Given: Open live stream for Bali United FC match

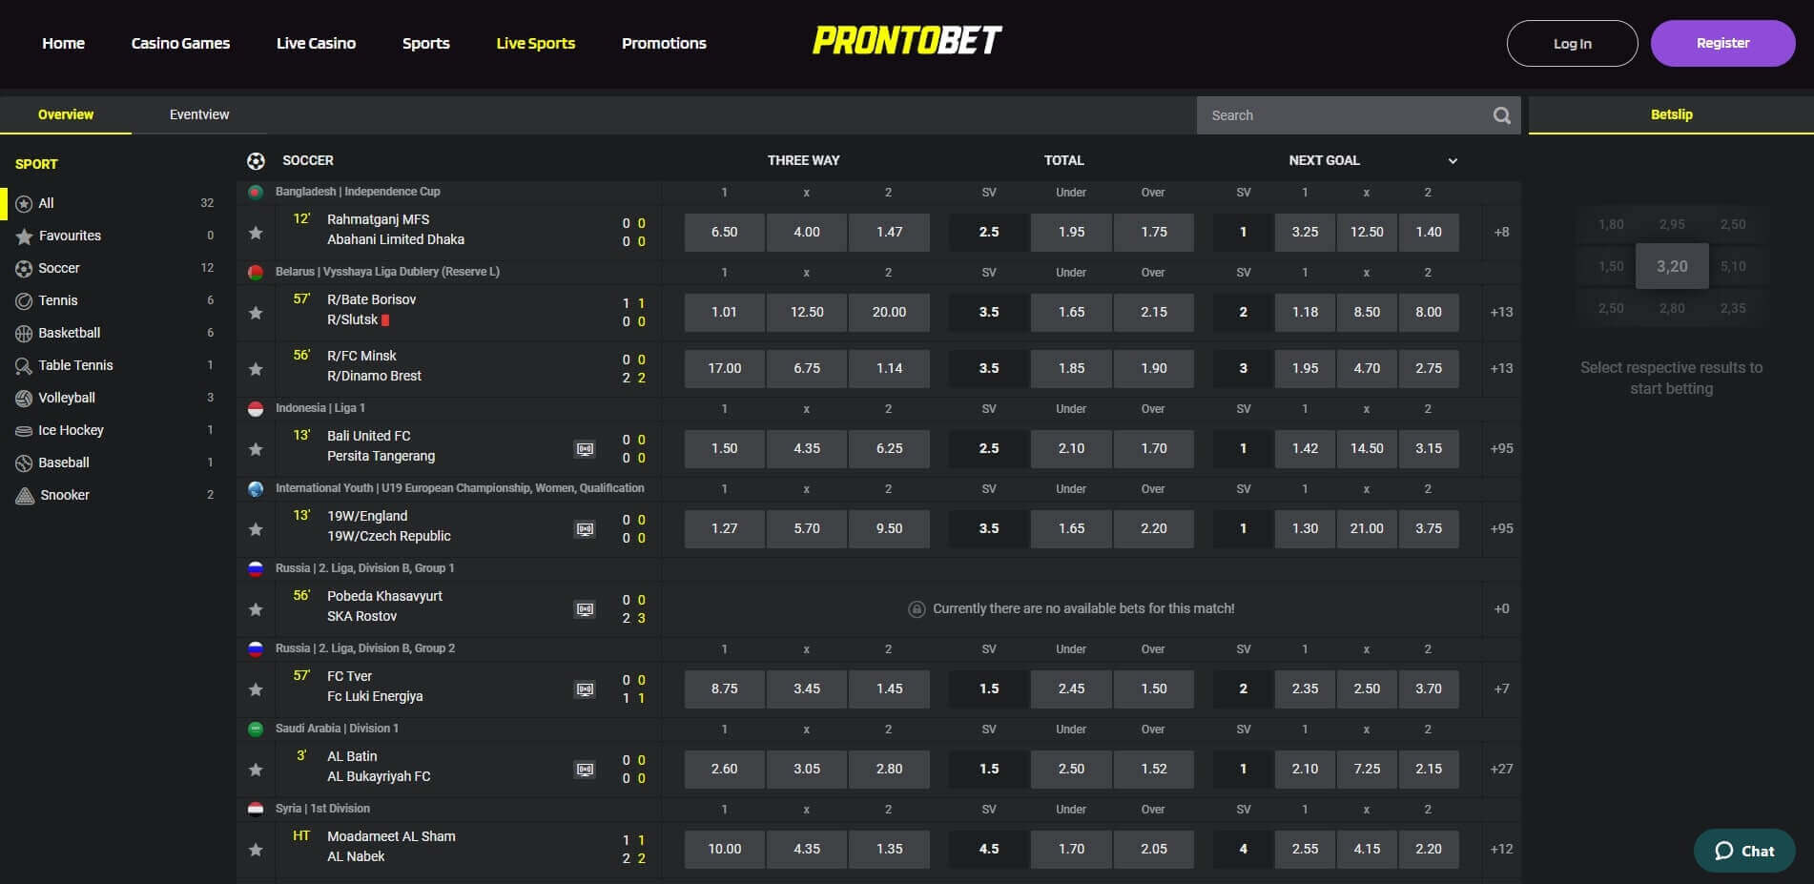Looking at the screenshot, I should pos(585,448).
